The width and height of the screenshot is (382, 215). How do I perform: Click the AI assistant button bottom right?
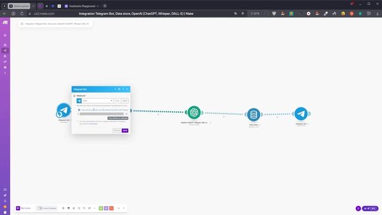coord(370,208)
